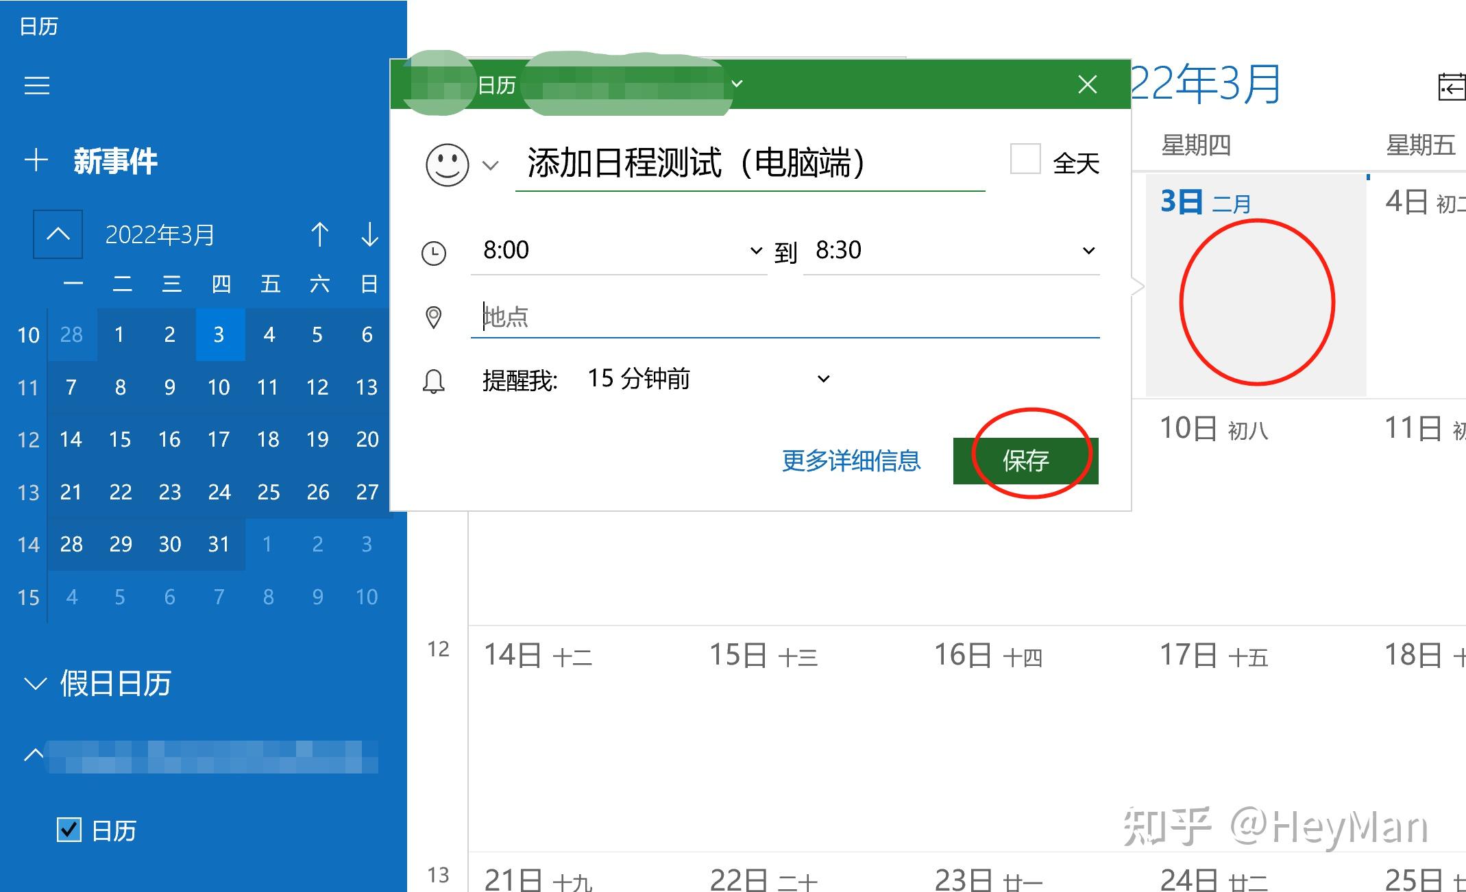Open the calendar selector in the popup header
Viewport: 1466px width, 892px height.
[x=737, y=84]
